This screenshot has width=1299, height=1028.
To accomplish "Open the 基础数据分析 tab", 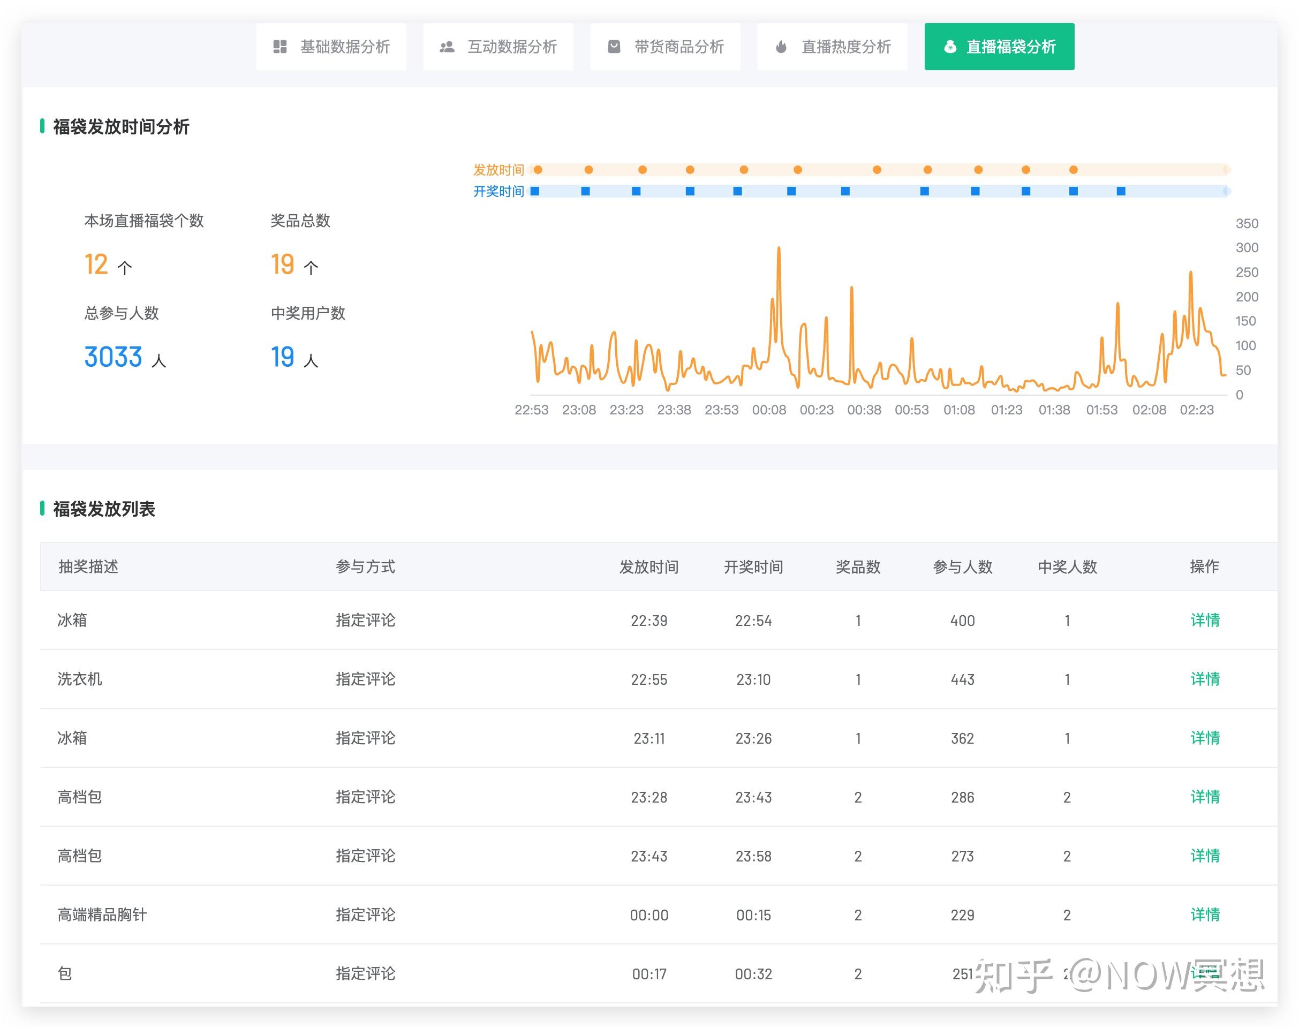I will [331, 47].
